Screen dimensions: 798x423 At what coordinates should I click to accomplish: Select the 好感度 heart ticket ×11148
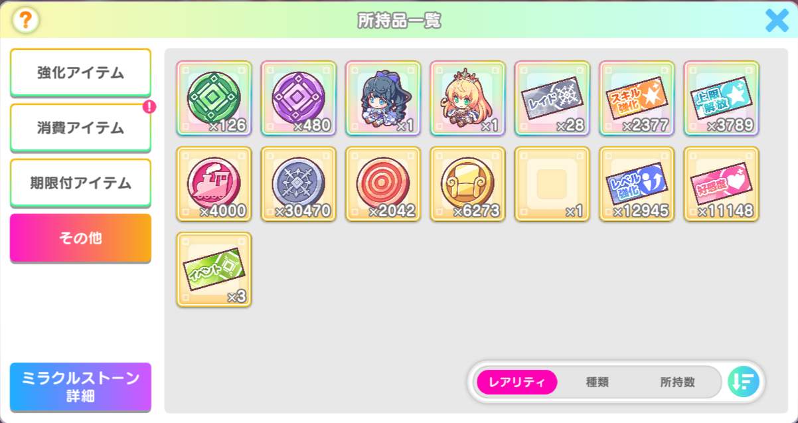pyautogui.click(x=722, y=184)
